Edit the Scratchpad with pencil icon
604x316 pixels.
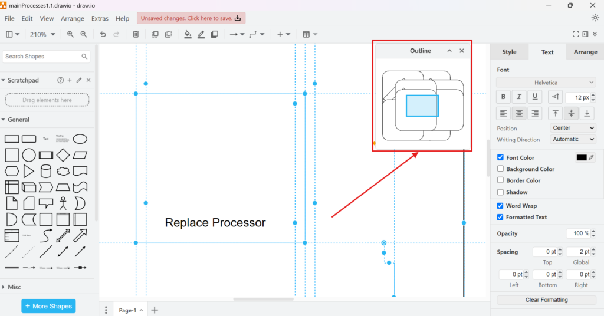(79, 80)
